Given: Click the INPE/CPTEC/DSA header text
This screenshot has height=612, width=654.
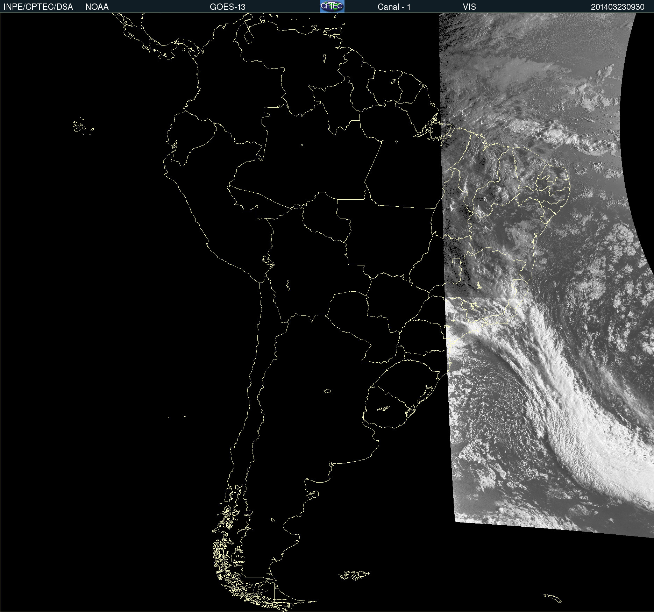Looking at the screenshot, I should coord(38,7).
